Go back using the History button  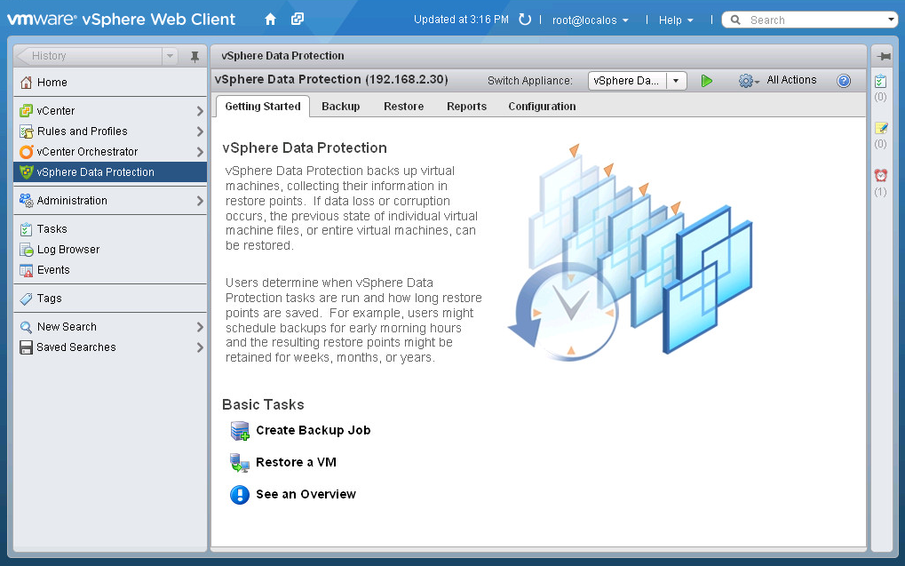[x=88, y=56]
